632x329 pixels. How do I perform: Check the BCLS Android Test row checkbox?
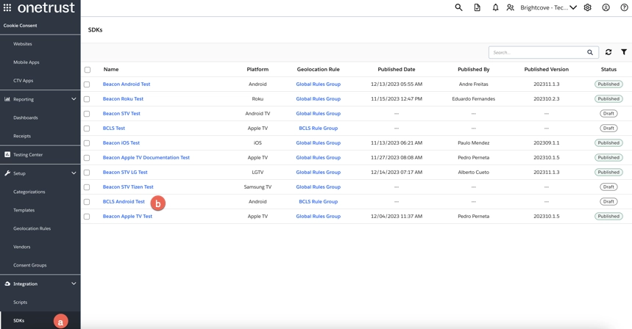point(87,202)
